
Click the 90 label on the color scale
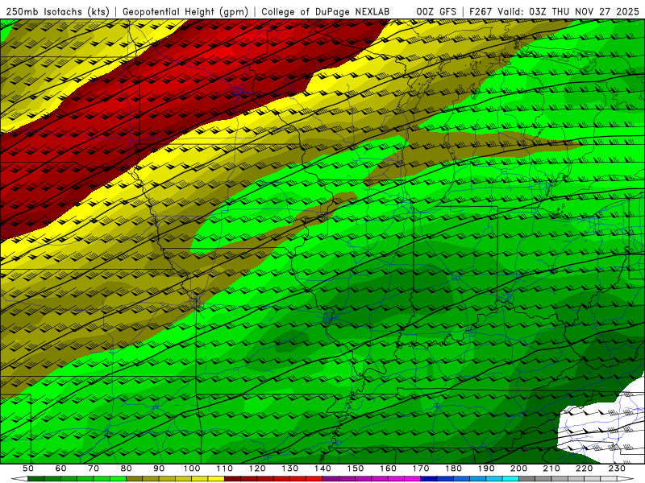pos(159,469)
